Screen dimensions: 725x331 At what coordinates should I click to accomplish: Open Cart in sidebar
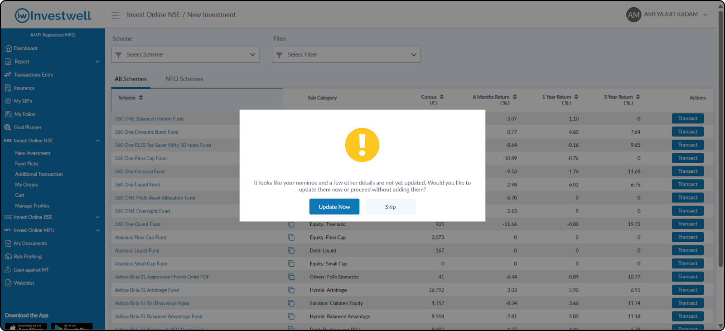[x=20, y=195]
